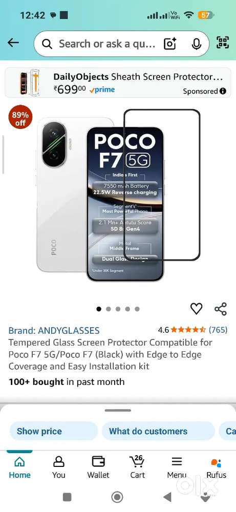Image resolution: width=236 pixels, height=512 pixels.
Task: Switch to the Wallet tab
Action: click(98, 468)
